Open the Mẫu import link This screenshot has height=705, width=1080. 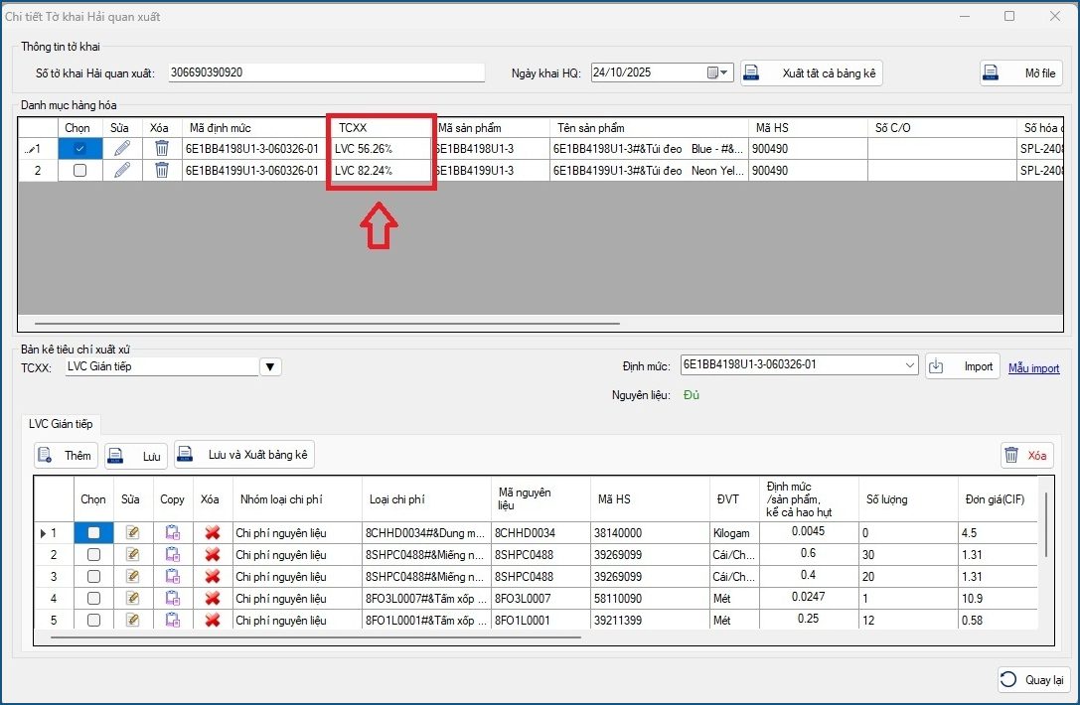pos(1033,368)
